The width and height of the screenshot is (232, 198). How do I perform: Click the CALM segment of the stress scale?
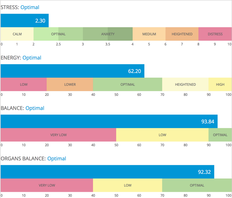point(17,34)
